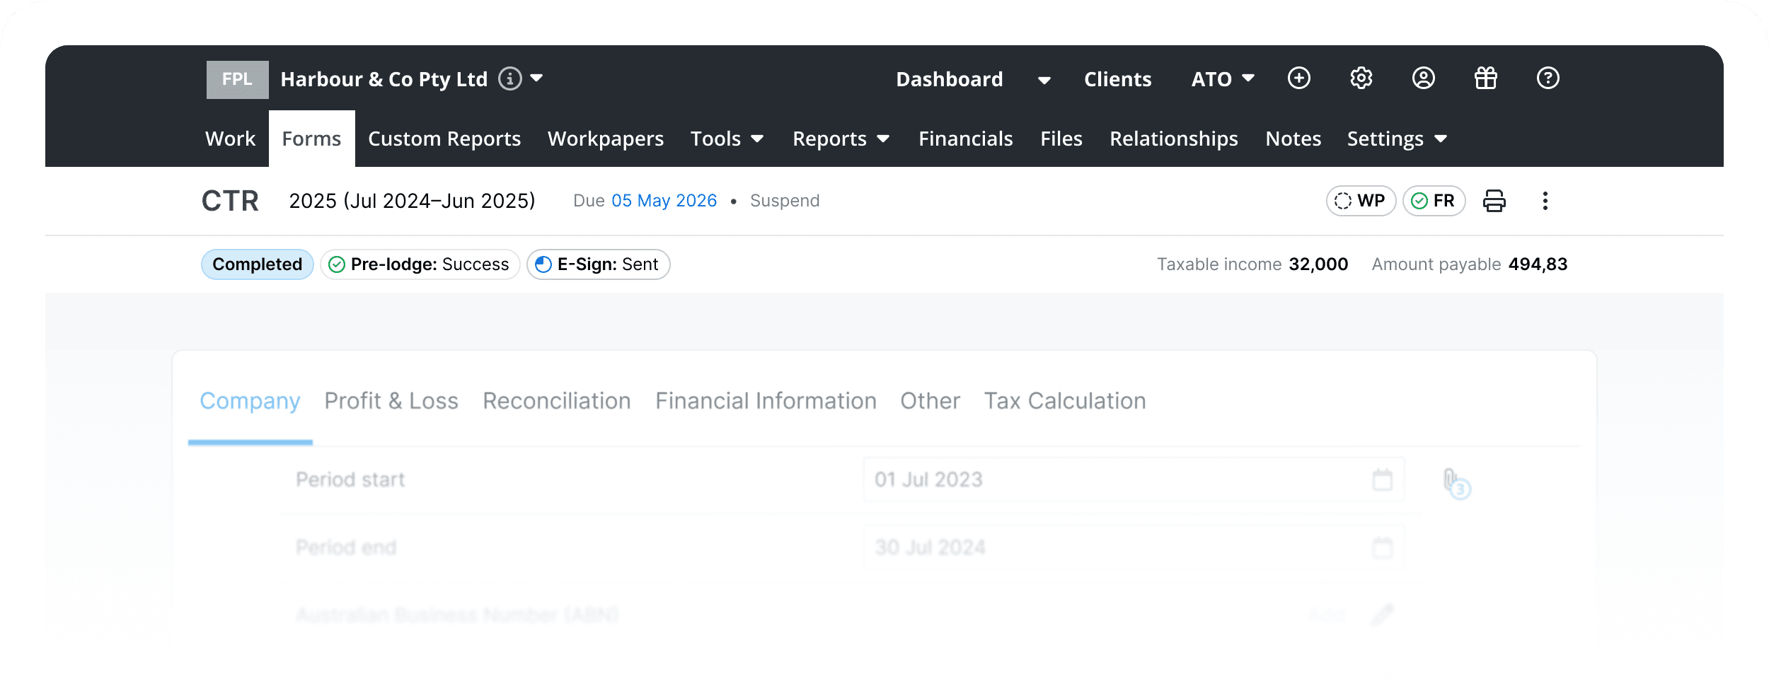Open the Workpapers tab
This screenshot has height=683, width=1769.
(x=606, y=139)
